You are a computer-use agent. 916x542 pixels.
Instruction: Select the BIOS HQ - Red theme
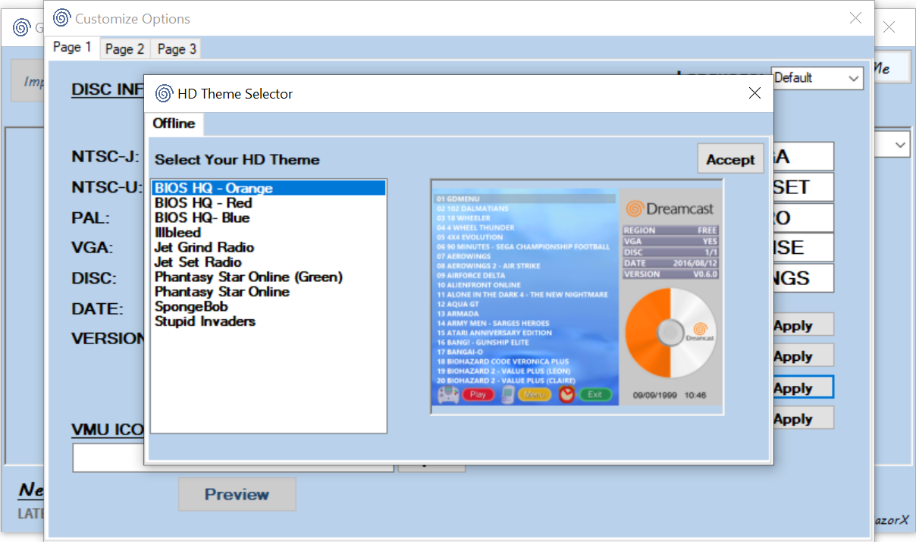click(x=269, y=203)
